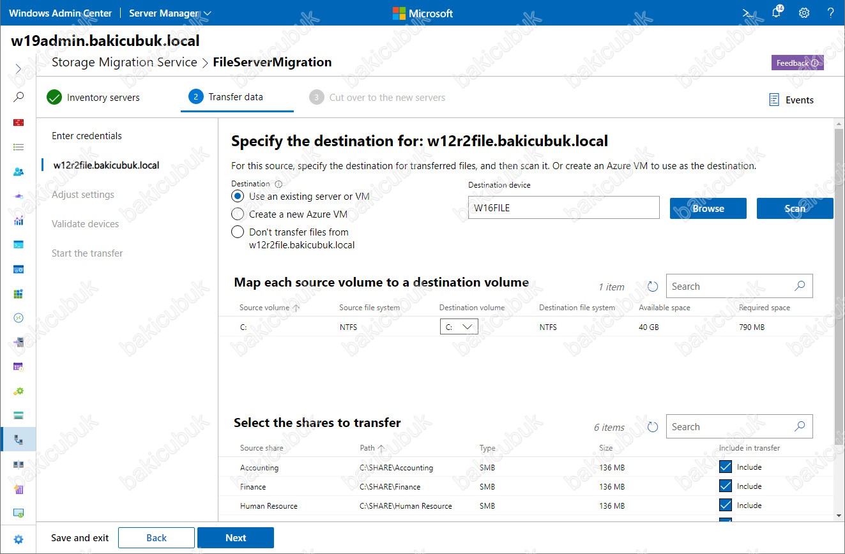Open 'Cut over to the new servers' step

tap(377, 98)
